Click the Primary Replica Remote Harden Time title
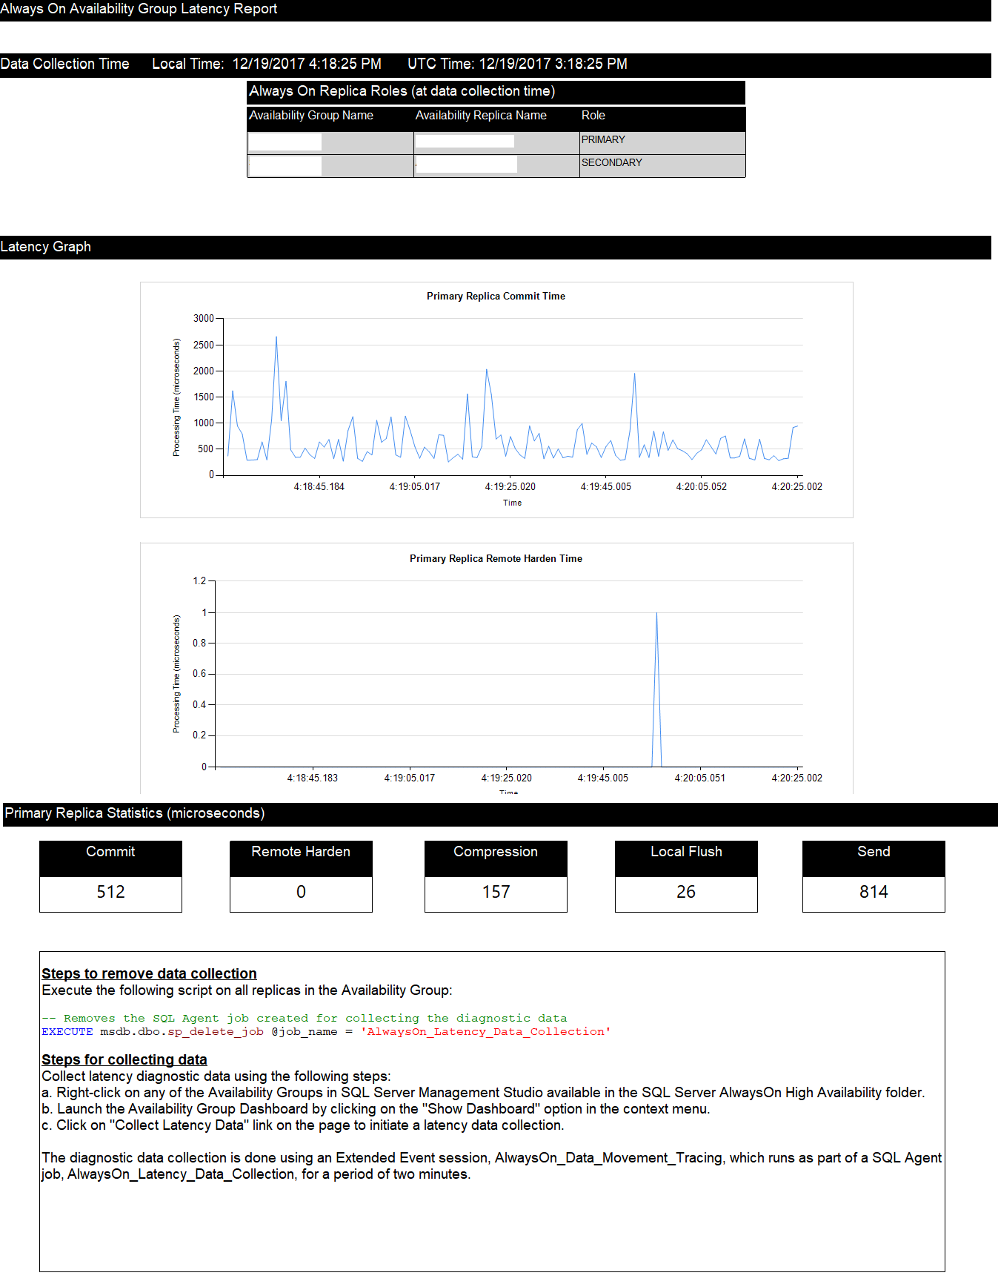 (496, 559)
